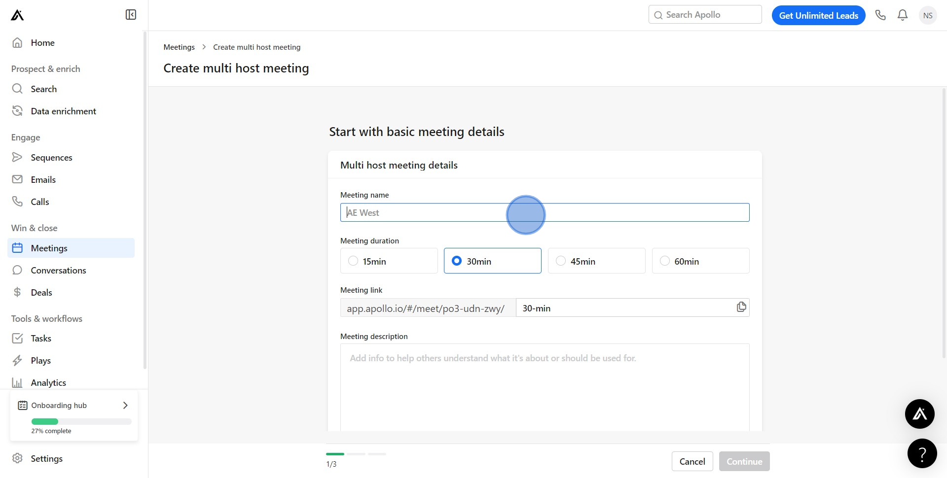Click the Meetings calendar icon
Screen dimensions: 947x478
[17, 248]
